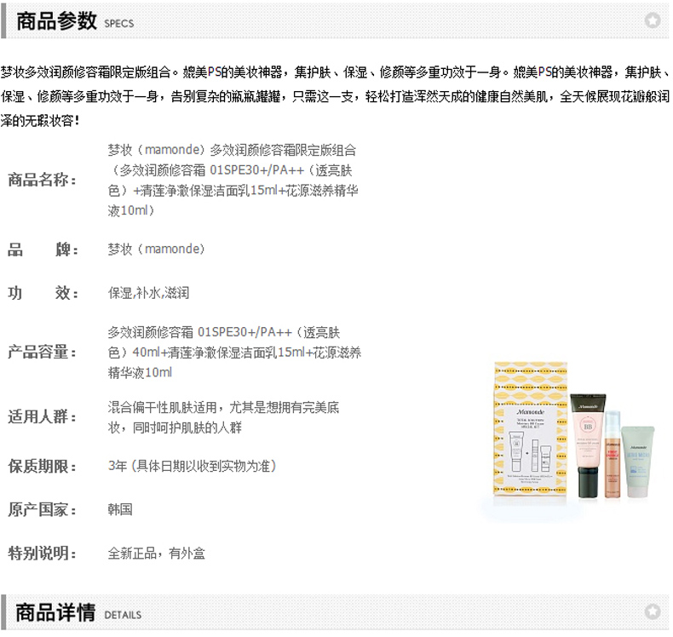Click the 商品名称 label

click(x=42, y=180)
